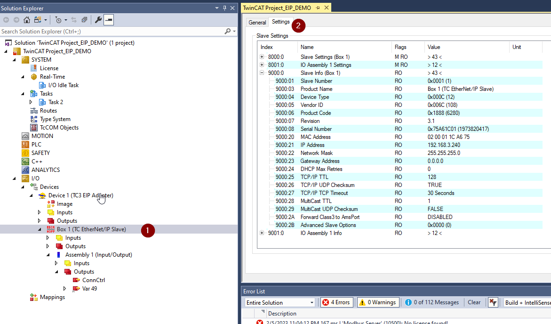The image size is (551, 324).
Task: Expand the 8000:0 Slave Settings row
Action: (x=262, y=57)
